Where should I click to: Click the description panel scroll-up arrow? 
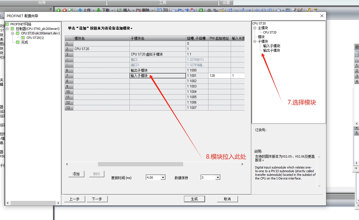pos(319,157)
